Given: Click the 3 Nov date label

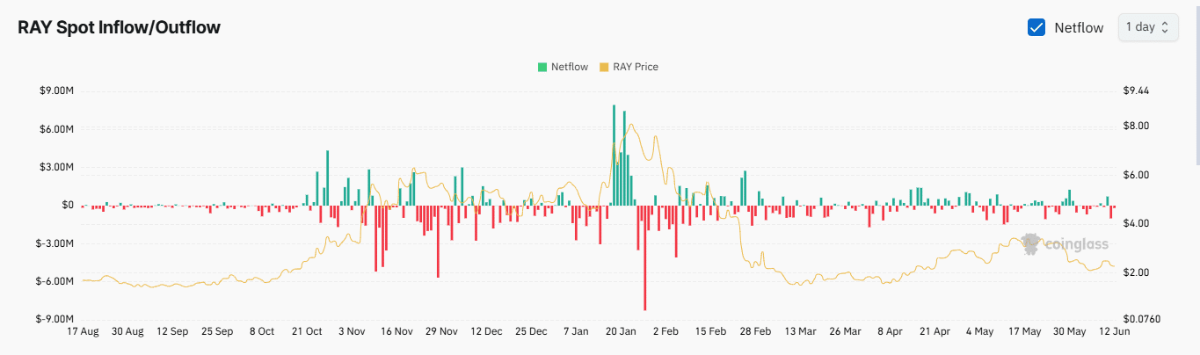Looking at the screenshot, I should point(352,332).
